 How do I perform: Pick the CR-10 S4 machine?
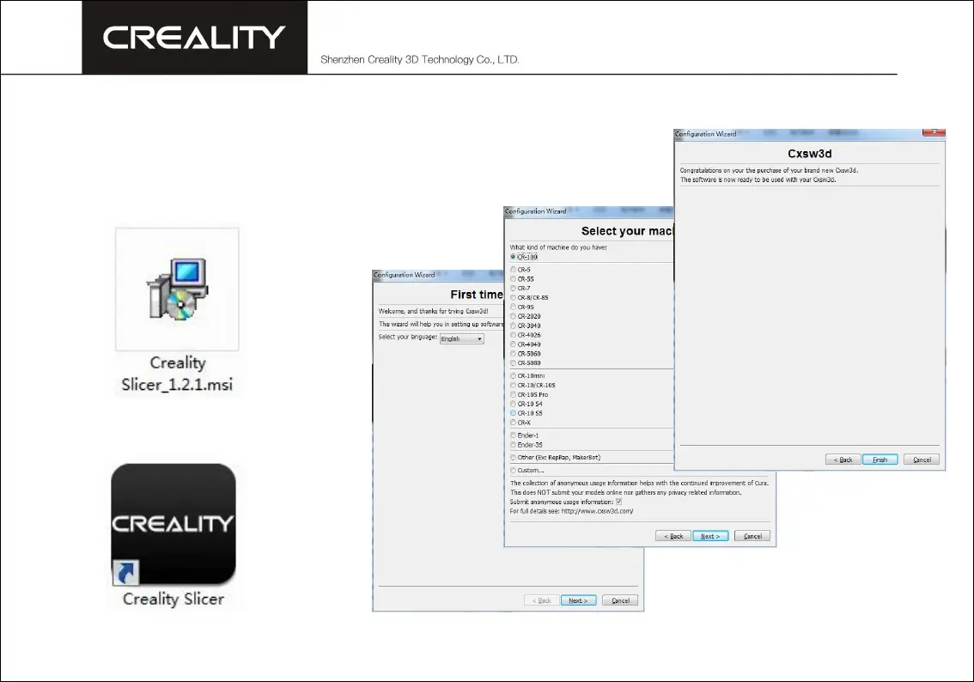[x=513, y=404]
